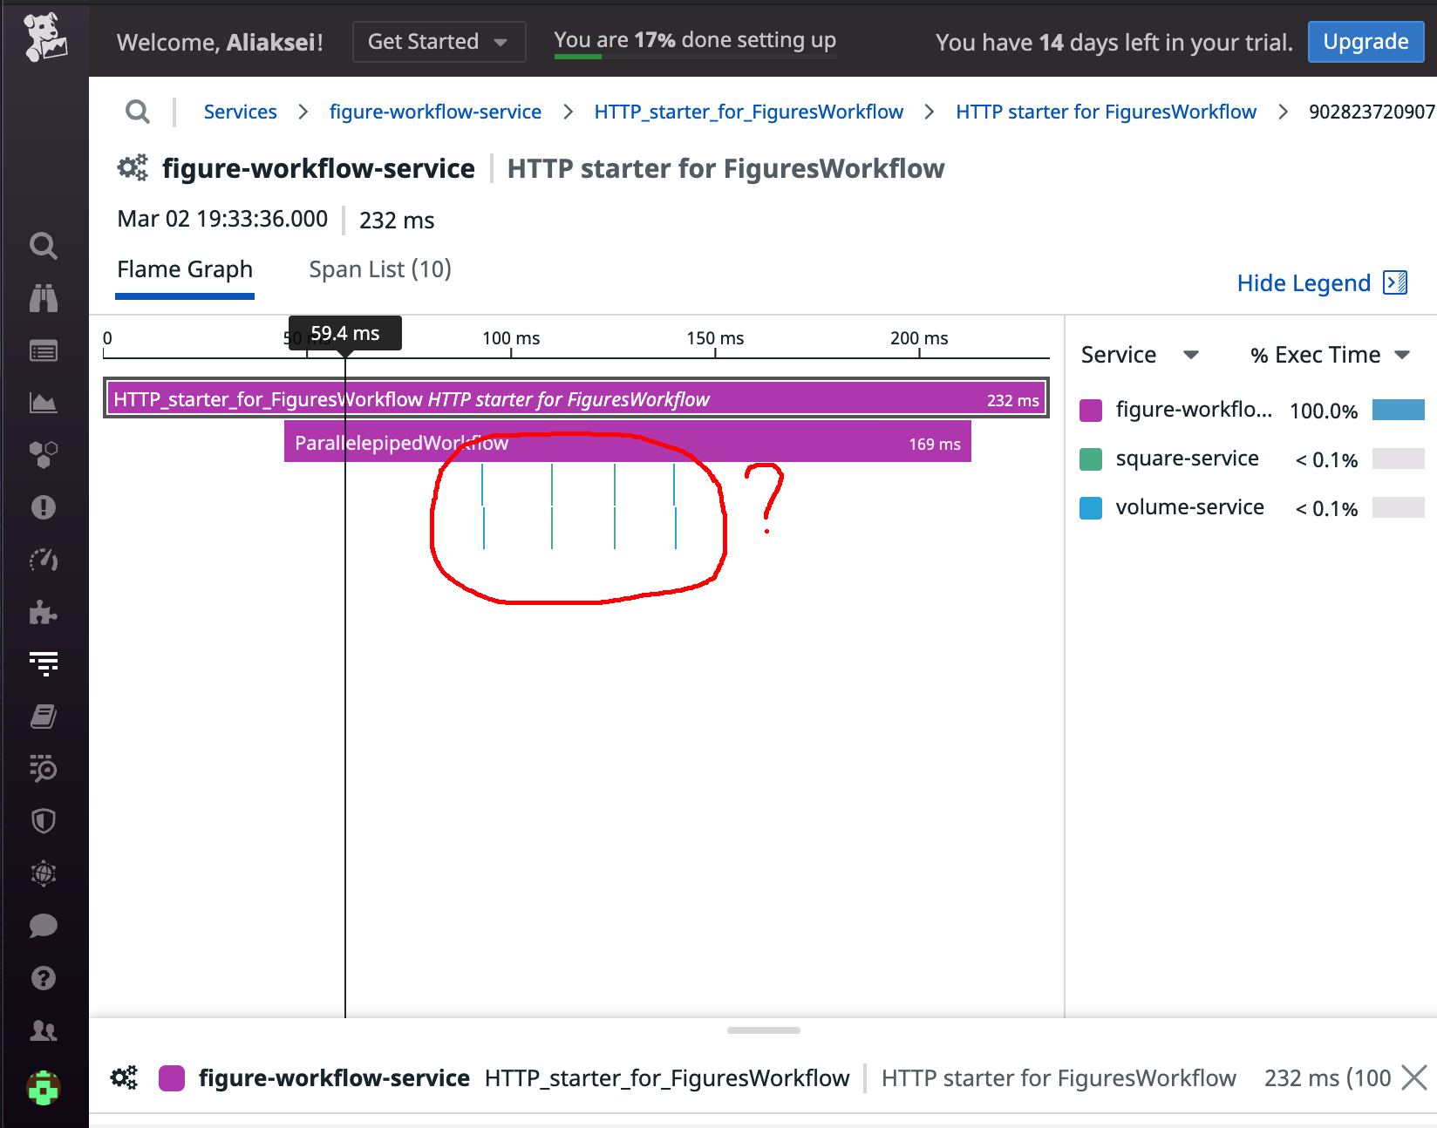1437x1128 pixels.
Task: Switch to the Span List tab
Action: tap(380, 269)
